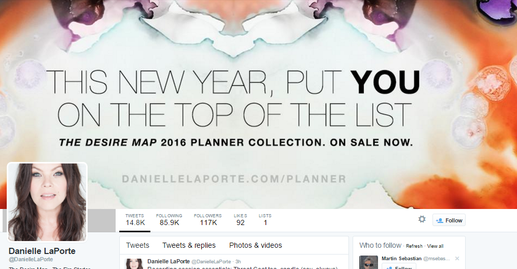Screen dimensions: 517x269
Task: View the Following 85.9K list
Action: click(x=169, y=220)
